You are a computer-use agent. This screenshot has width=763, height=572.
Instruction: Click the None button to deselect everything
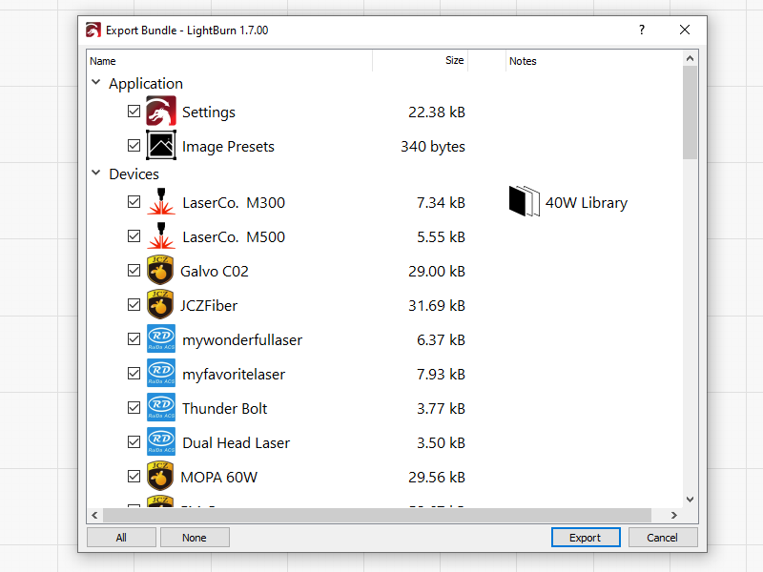(195, 538)
